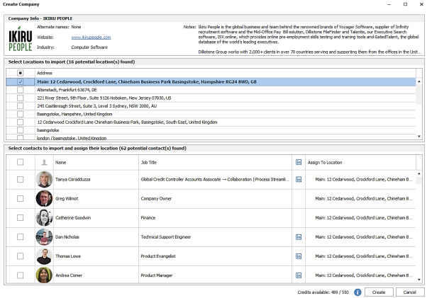Select the Product Evangelist job title
Screen dimensions: 427x298
click(x=158, y=256)
